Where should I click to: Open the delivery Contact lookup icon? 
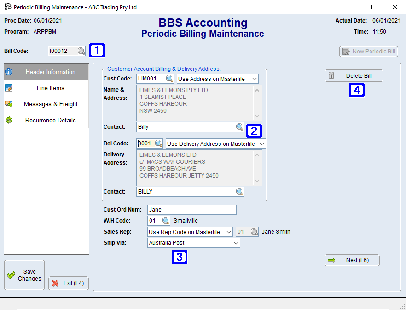tap(239, 191)
